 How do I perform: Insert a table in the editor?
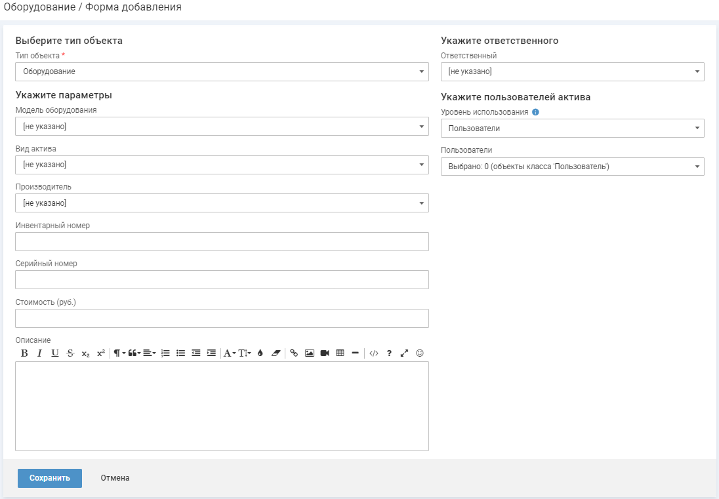[x=340, y=353]
